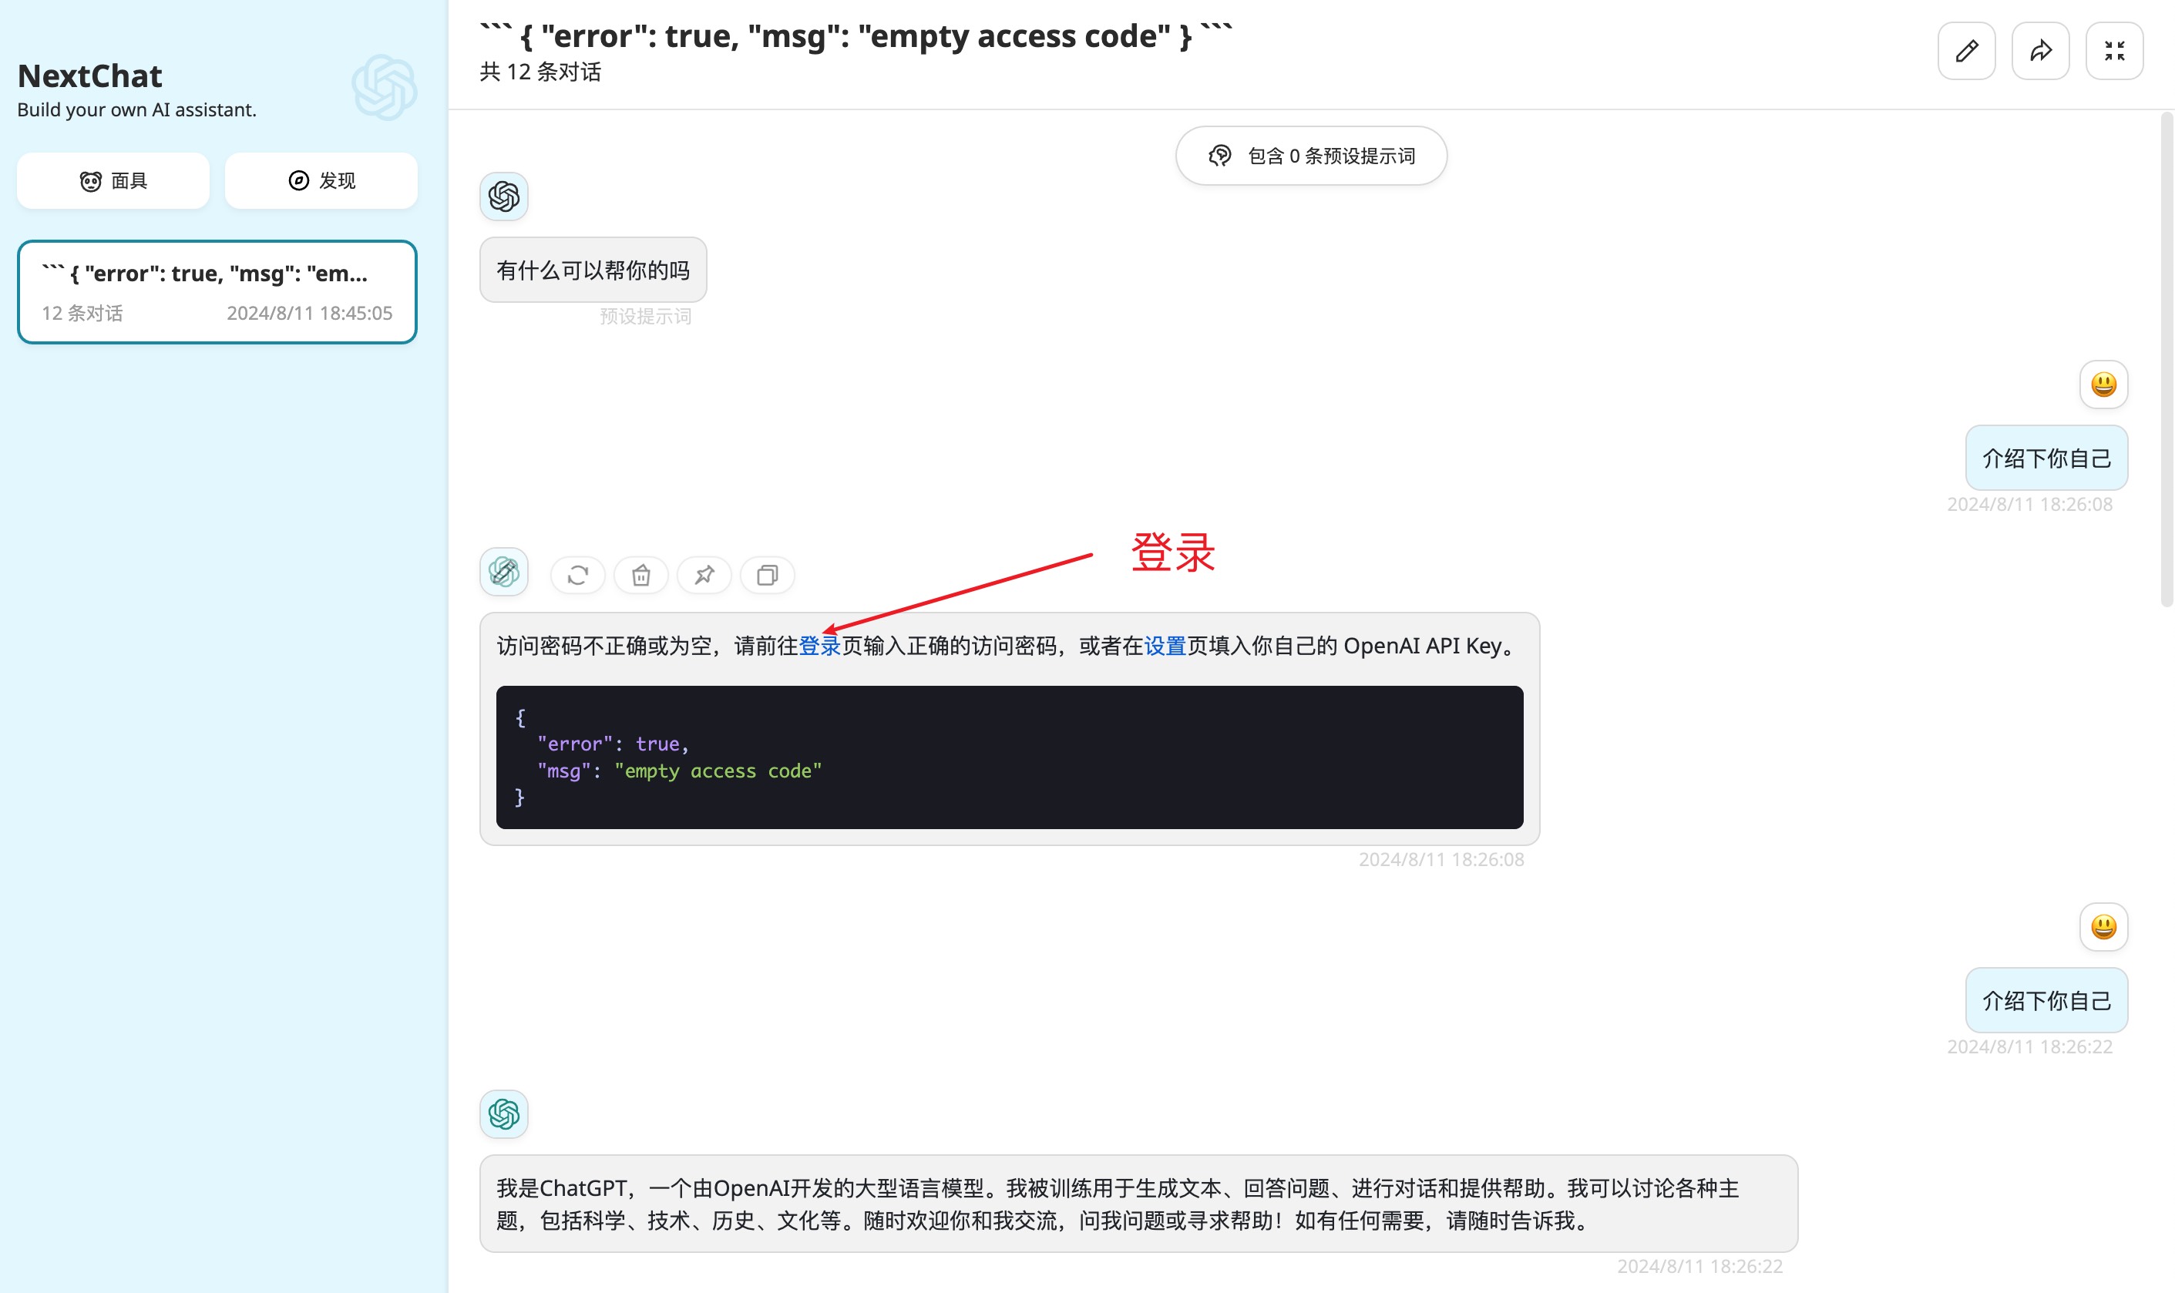Click the copy message icon

[767, 575]
